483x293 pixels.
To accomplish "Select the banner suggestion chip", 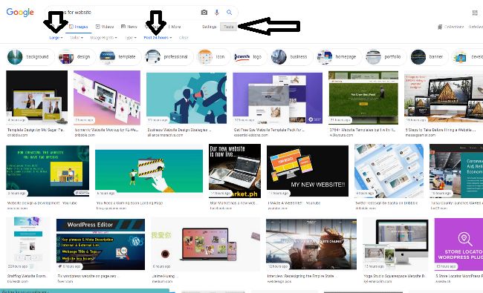I will pos(429,57).
